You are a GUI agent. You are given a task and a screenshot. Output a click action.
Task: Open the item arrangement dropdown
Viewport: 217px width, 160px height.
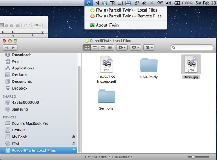click(x=149, y=48)
